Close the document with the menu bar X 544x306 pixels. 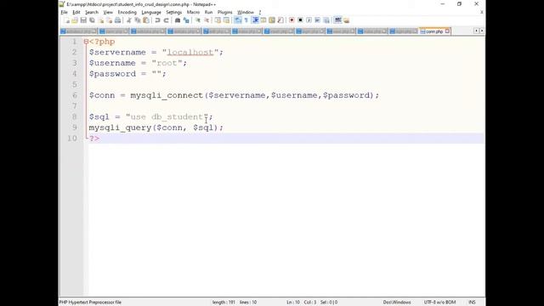(x=482, y=12)
